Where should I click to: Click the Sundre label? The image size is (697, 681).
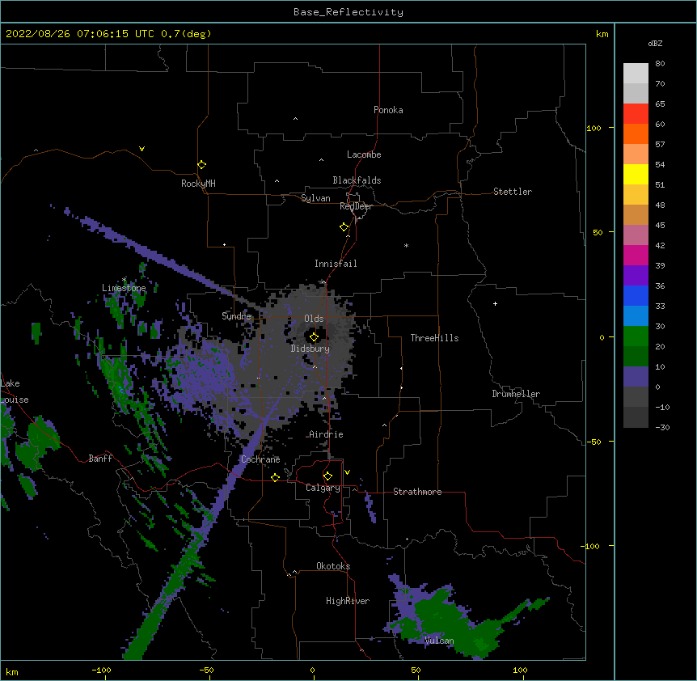click(236, 316)
